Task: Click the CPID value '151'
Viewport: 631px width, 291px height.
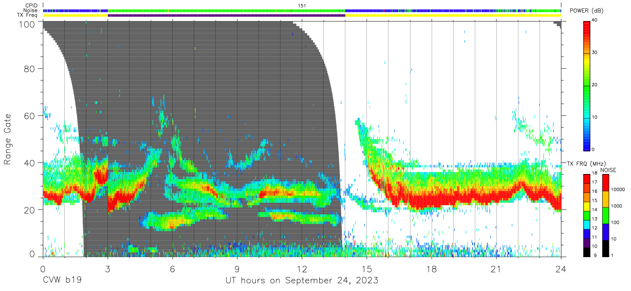Action: [302, 6]
